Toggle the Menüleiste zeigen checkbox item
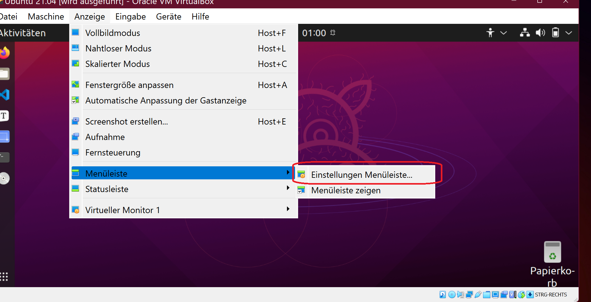This screenshot has height=302, width=591. click(x=365, y=190)
